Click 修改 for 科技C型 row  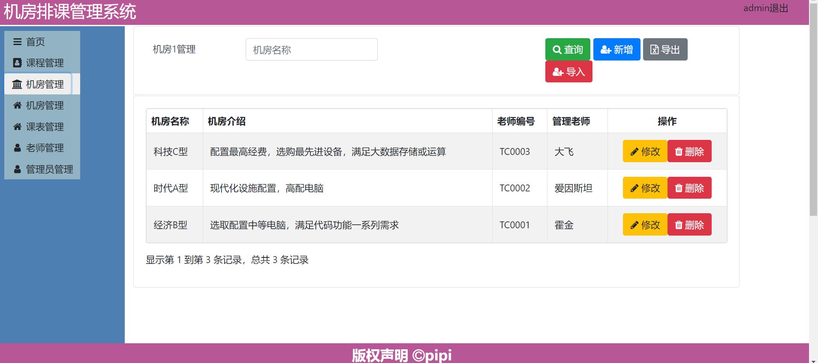coord(645,151)
